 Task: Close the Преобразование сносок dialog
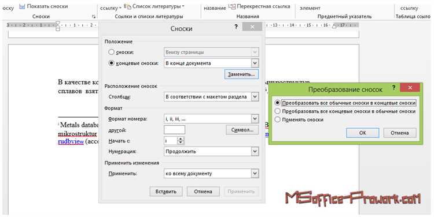tap(410, 88)
